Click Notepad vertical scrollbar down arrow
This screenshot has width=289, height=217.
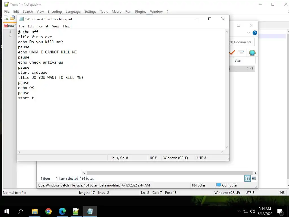click(x=227, y=147)
